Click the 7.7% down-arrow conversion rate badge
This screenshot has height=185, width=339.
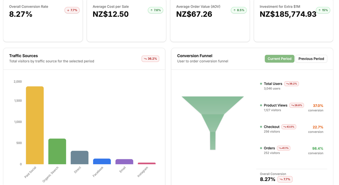(x=72, y=10)
